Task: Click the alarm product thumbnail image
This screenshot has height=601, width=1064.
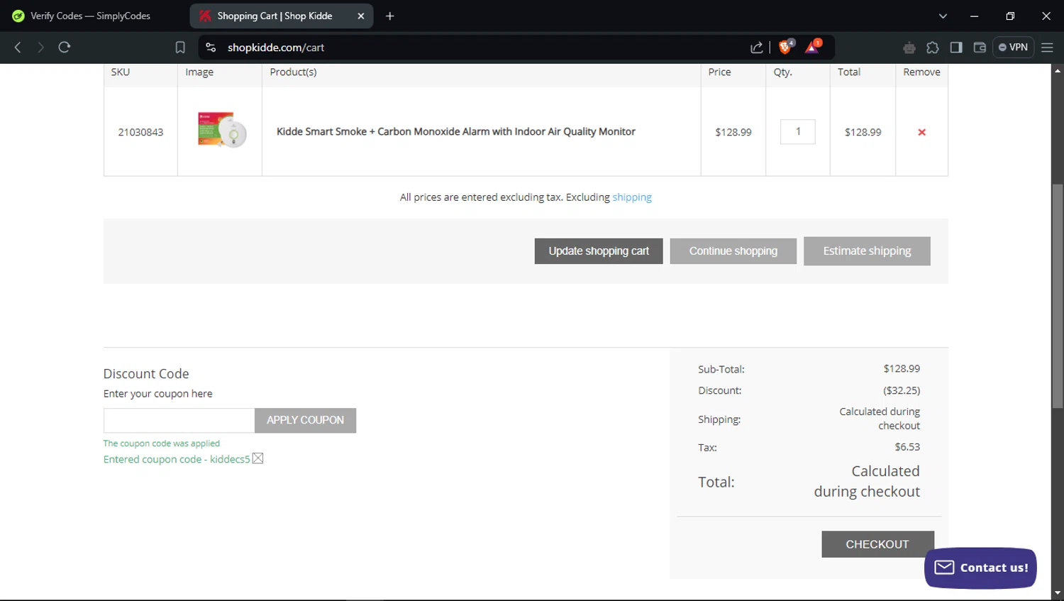Action: (x=221, y=129)
